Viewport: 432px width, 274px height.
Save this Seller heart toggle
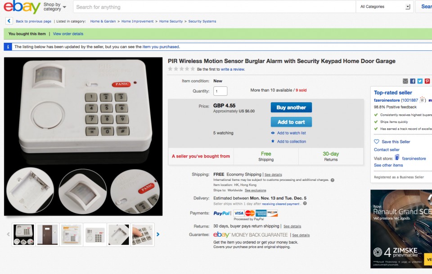coord(376,142)
